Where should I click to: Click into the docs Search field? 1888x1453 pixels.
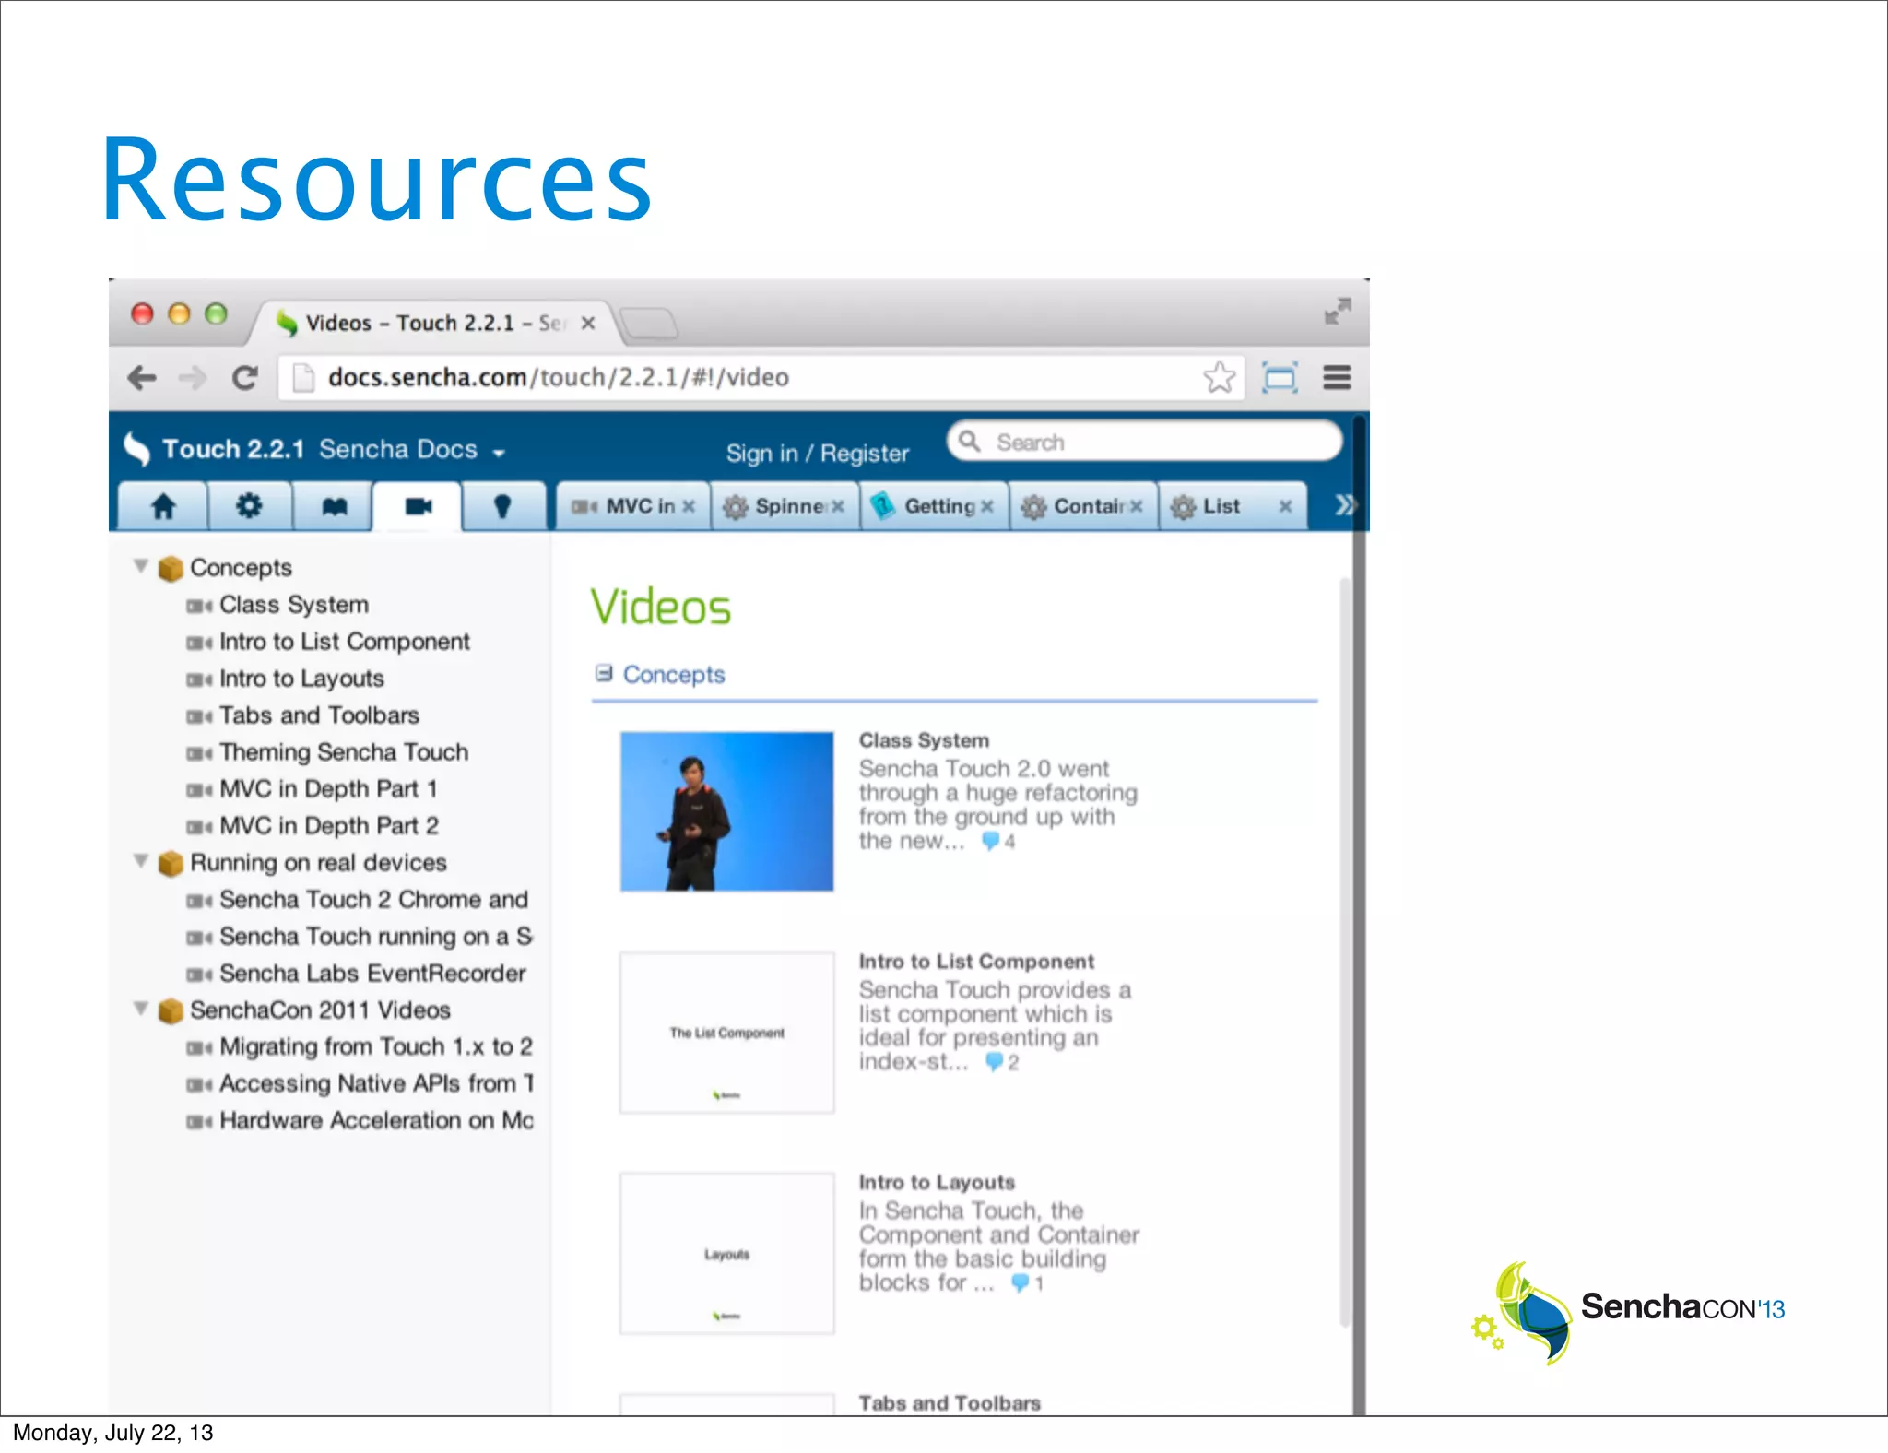[1144, 442]
